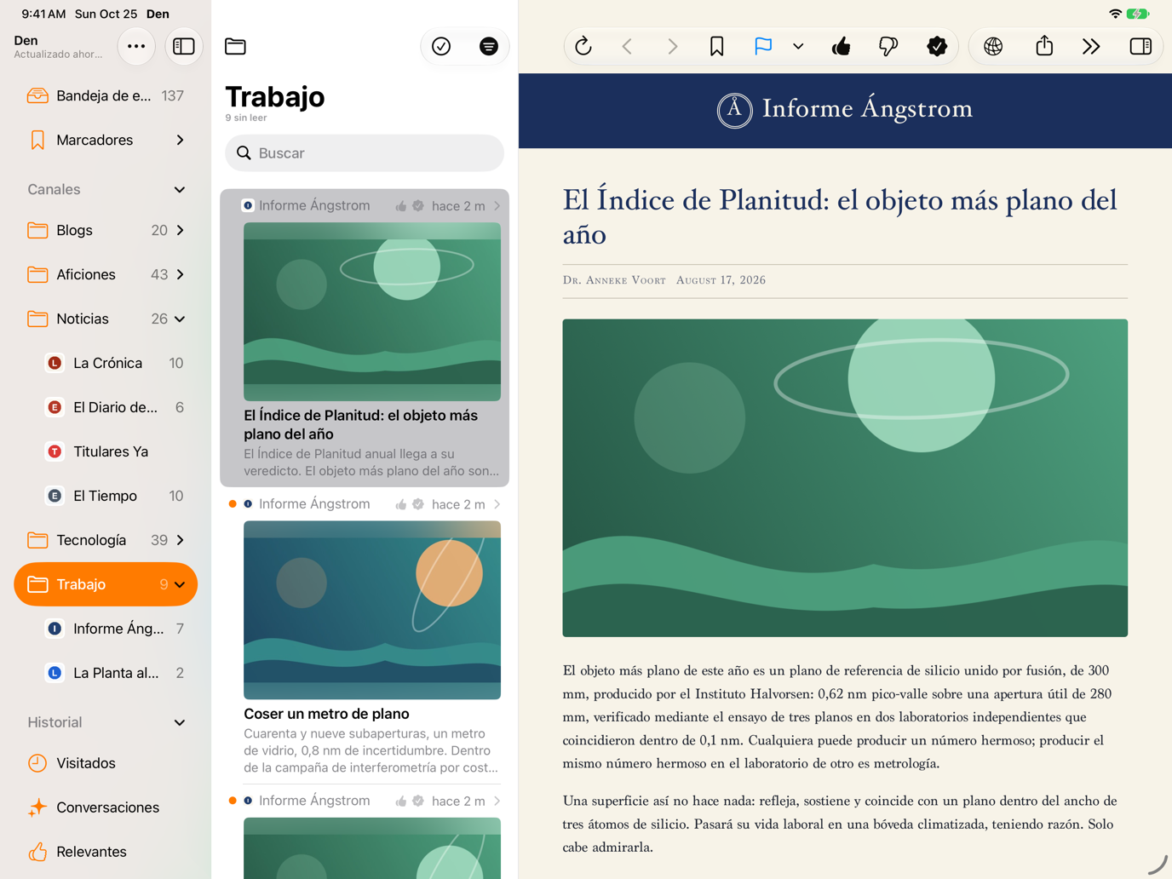Open the folder icon above Trabajo
The image size is (1172, 879).
coord(236,46)
